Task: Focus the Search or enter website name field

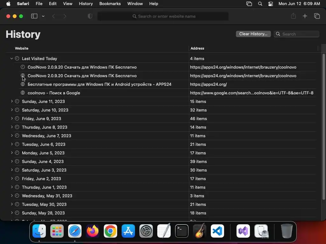Action: [163, 16]
